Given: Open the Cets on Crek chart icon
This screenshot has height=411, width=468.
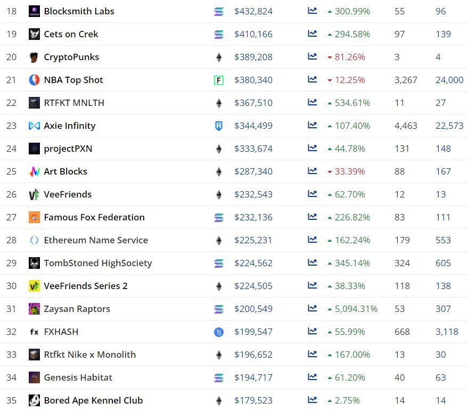Looking at the screenshot, I should click(312, 34).
